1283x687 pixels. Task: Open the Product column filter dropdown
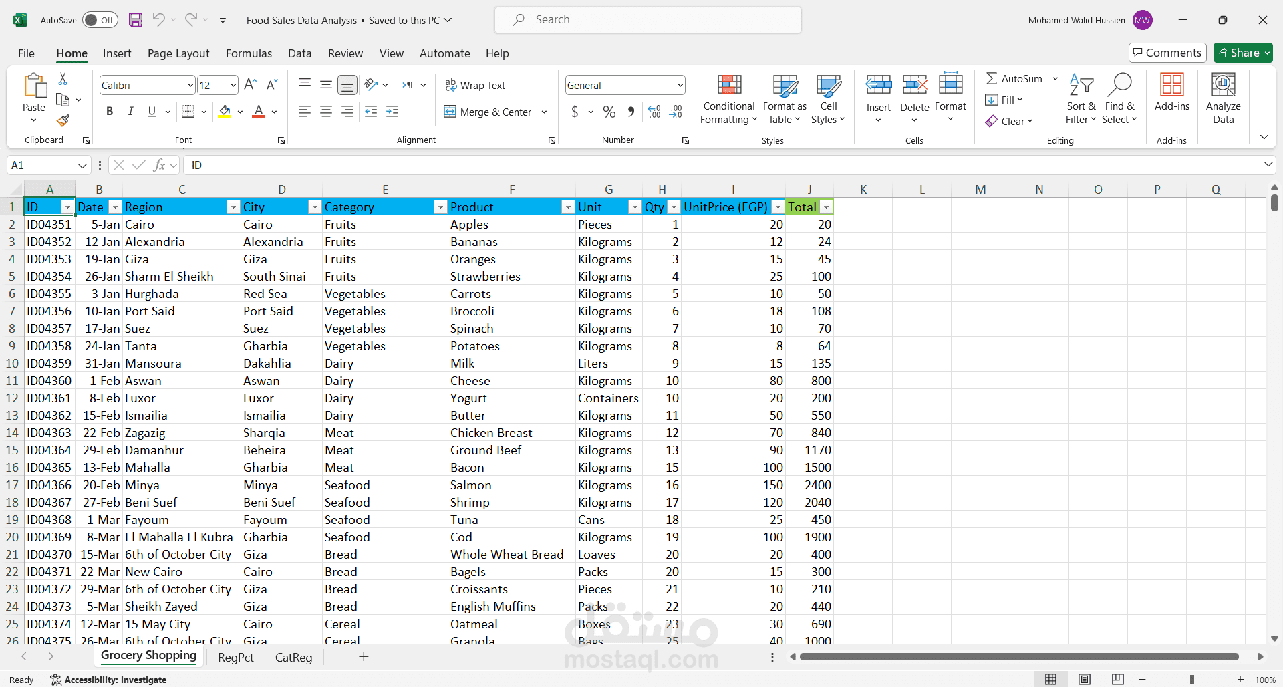click(x=568, y=207)
